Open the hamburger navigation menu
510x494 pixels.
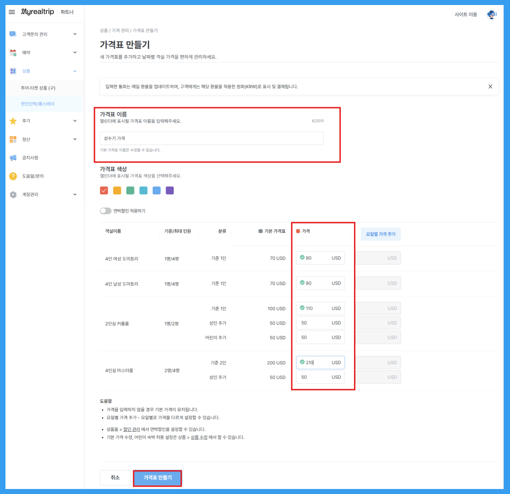coord(12,12)
